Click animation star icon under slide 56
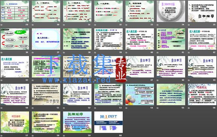This screenshot has height=137, width=217. pos(189,108)
